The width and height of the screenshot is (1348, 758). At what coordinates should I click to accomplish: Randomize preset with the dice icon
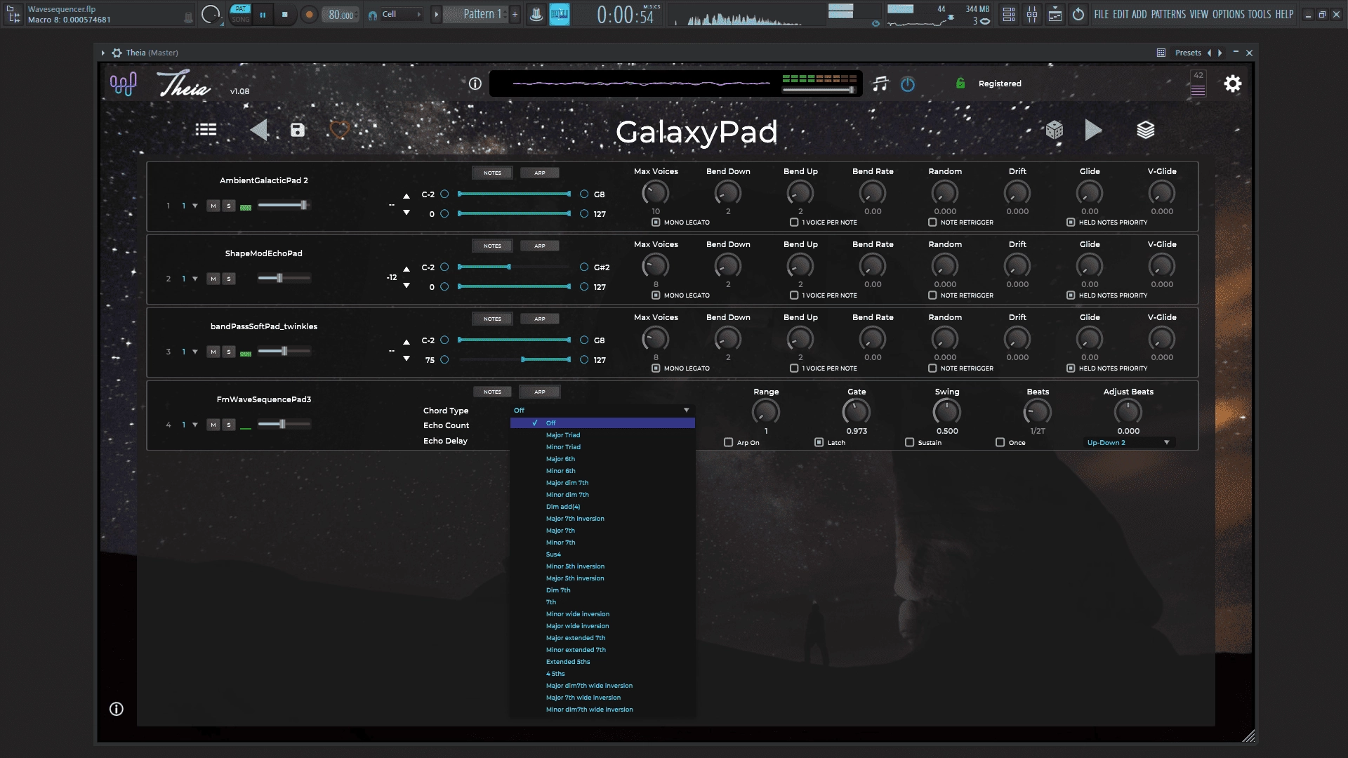[x=1054, y=130]
